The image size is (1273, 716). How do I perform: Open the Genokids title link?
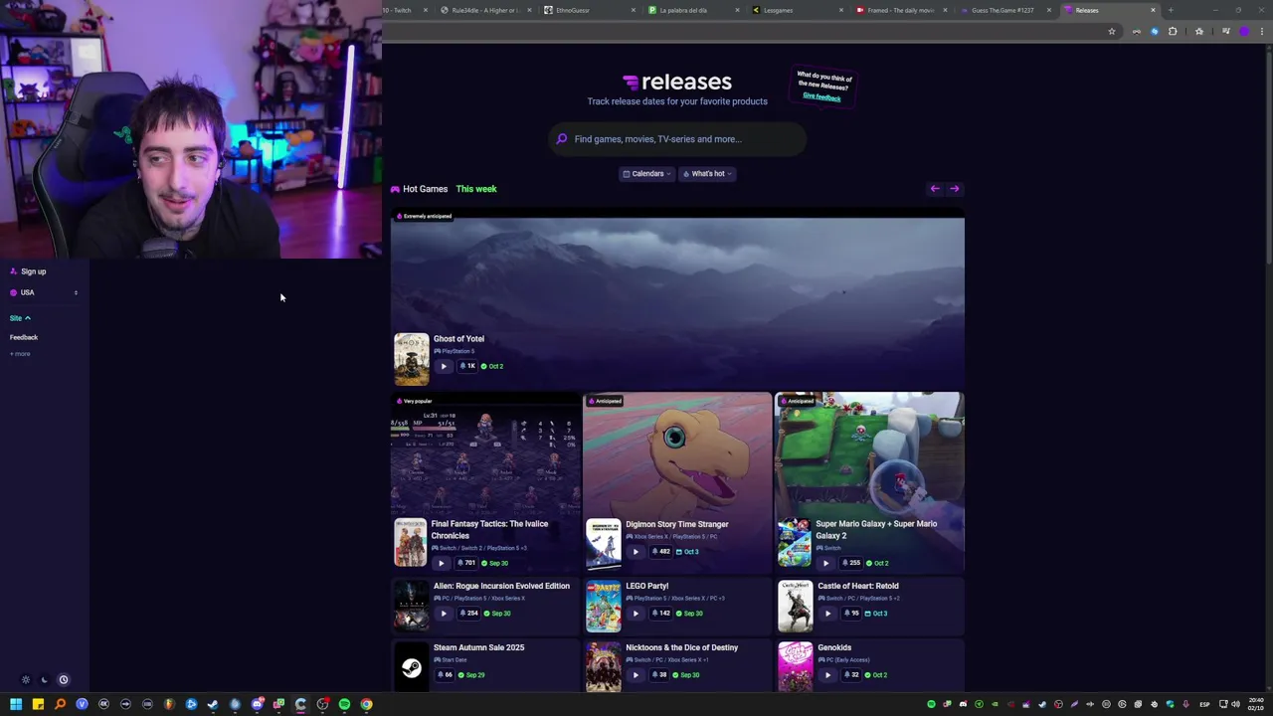pyautogui.click(x=834, y=648)
